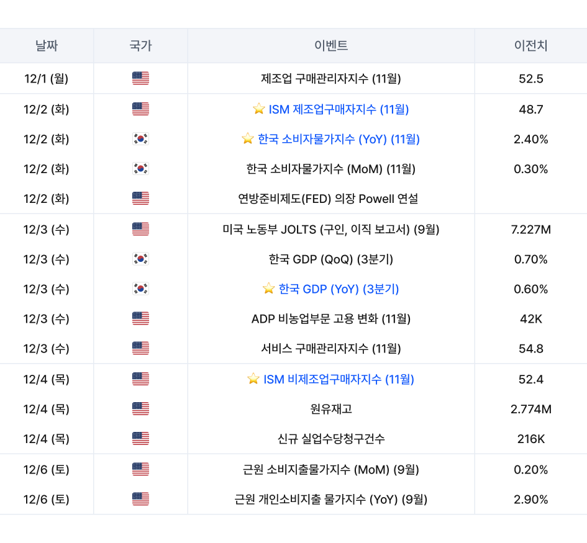Click the 날짜 column header
The image size is (587, 543).
(x=47, y=45)
